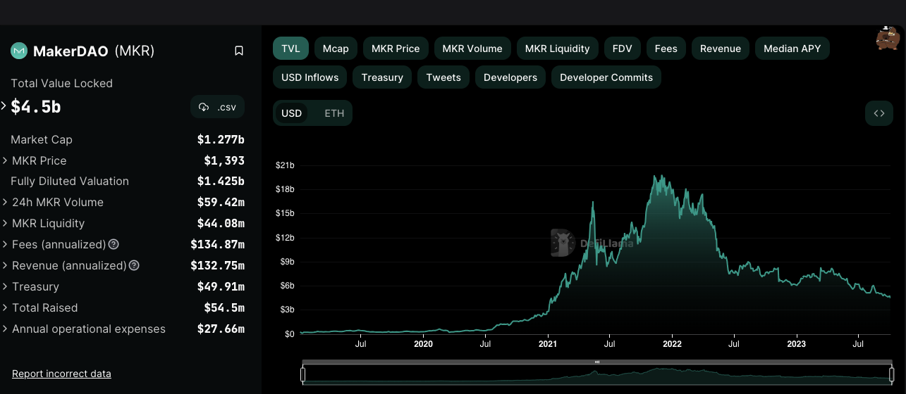Toggle the TVL chart series
The width and height of the screenshot is (906, 394).
290,49
